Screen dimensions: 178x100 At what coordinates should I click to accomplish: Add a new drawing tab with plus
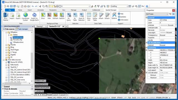pyautogui.click(x=66, y=26)
